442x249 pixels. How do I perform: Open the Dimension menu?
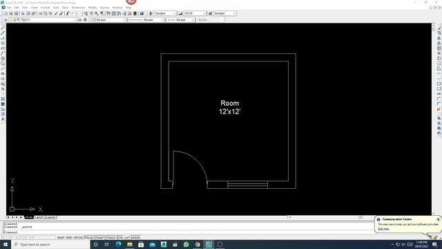click(x=78, y=8)
